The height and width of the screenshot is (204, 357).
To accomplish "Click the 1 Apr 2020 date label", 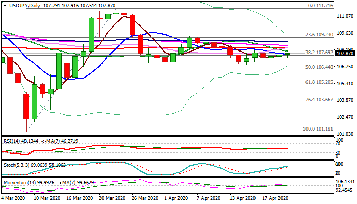I will pos(176,198).
